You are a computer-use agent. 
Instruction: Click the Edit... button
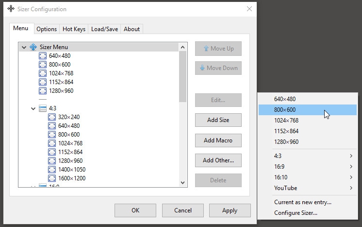218,100
